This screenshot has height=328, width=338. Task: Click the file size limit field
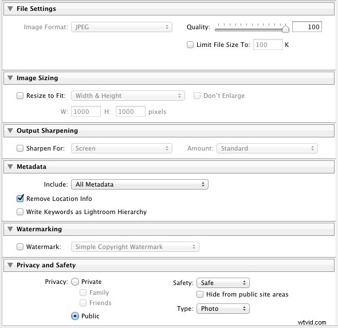pyautogui.click(x=268, y=45)
